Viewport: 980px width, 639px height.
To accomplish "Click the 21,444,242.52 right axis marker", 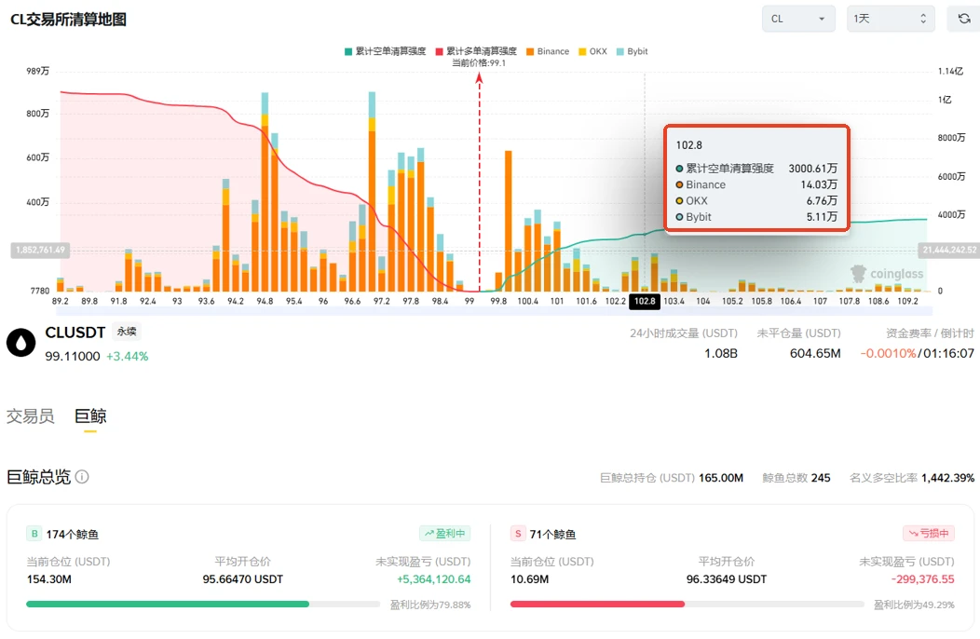I will (948, 250).
